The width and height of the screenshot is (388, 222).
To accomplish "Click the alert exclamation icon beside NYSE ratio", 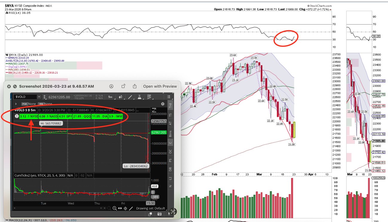I will coord(17,116).
